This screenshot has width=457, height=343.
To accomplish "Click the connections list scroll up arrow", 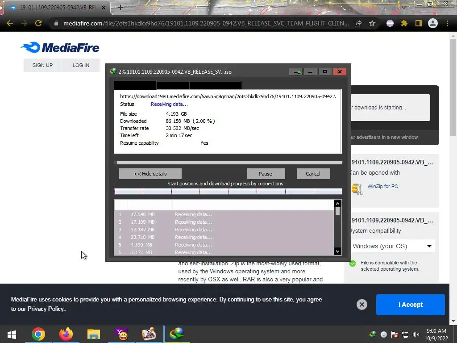I will (337, 204).
